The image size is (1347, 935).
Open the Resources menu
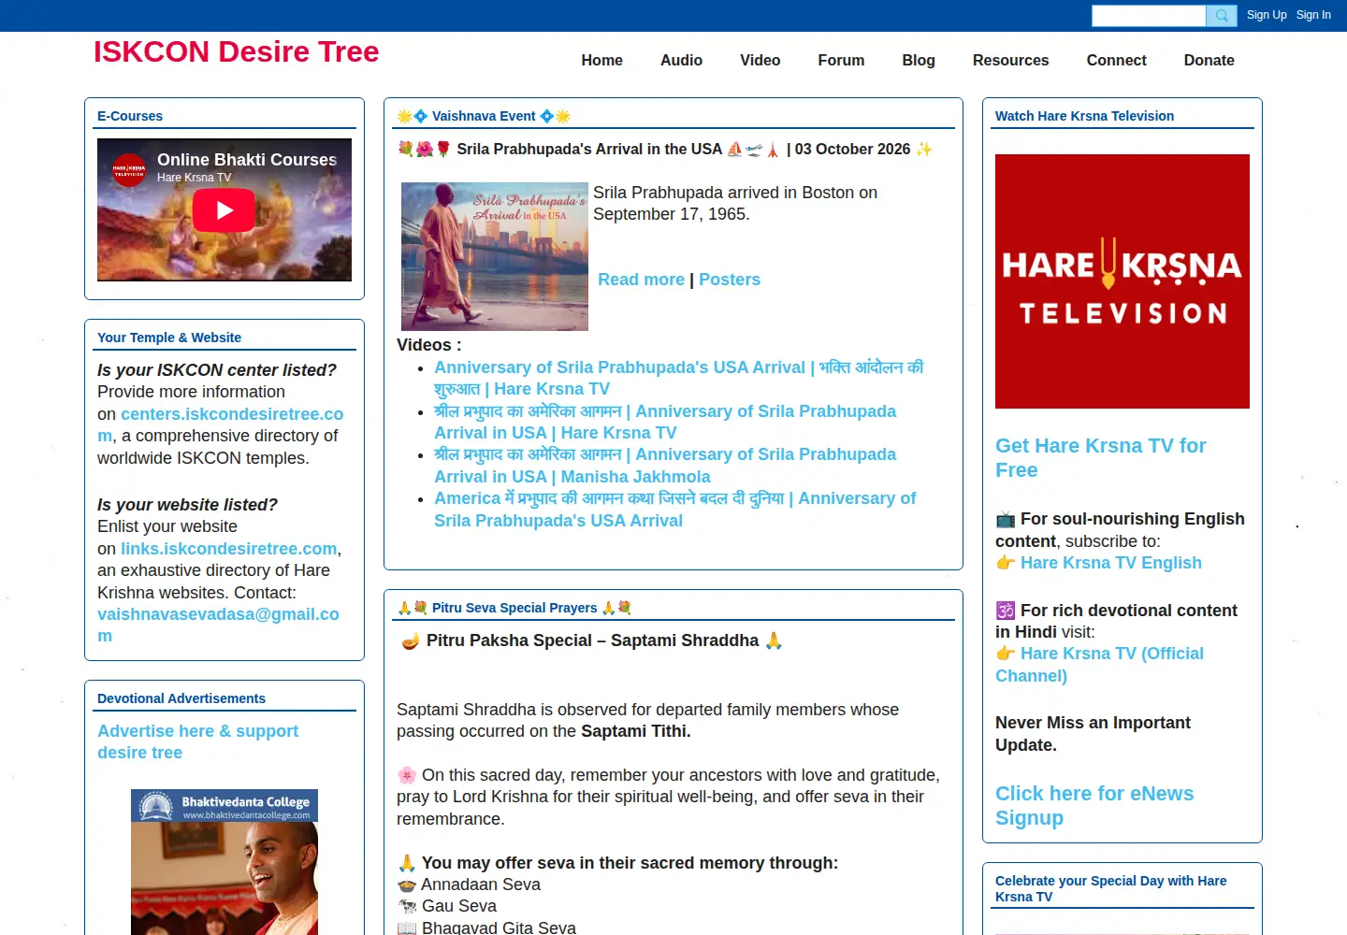[1010, 60]
